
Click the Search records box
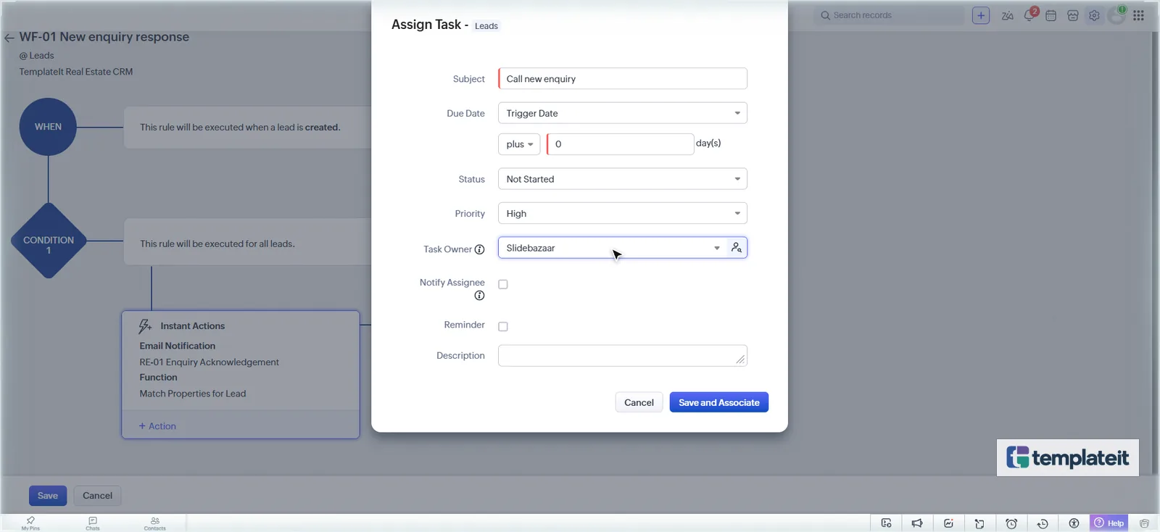[889, 15]
